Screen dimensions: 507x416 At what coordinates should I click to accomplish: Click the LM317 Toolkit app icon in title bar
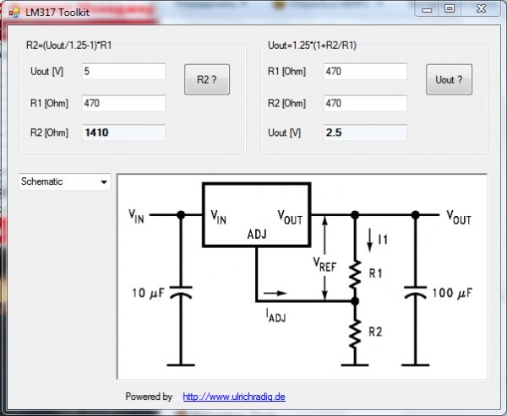click(x=14, y=13)
